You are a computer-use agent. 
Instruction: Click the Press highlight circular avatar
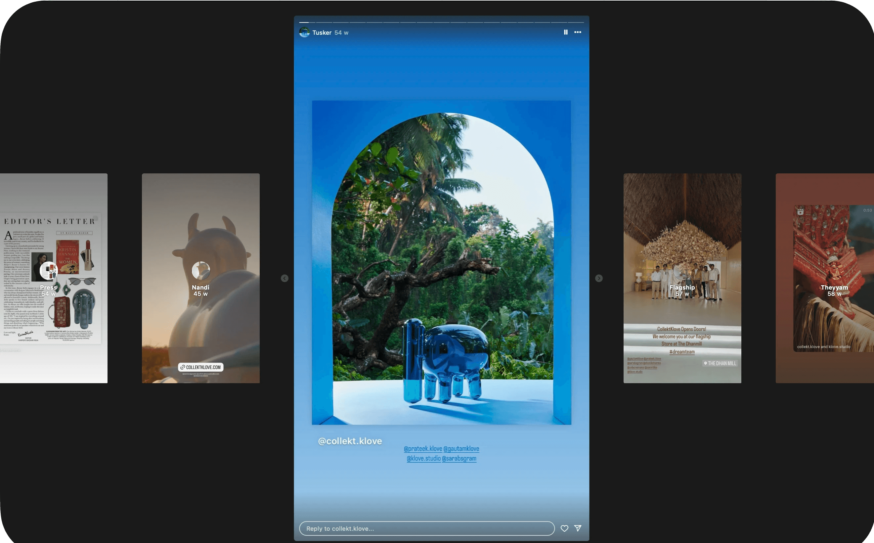click(x=48, y=270)
